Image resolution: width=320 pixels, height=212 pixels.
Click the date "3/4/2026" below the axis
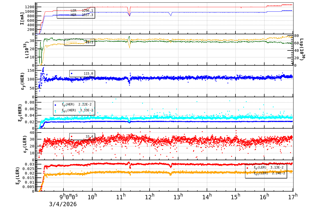pos(63,204)
